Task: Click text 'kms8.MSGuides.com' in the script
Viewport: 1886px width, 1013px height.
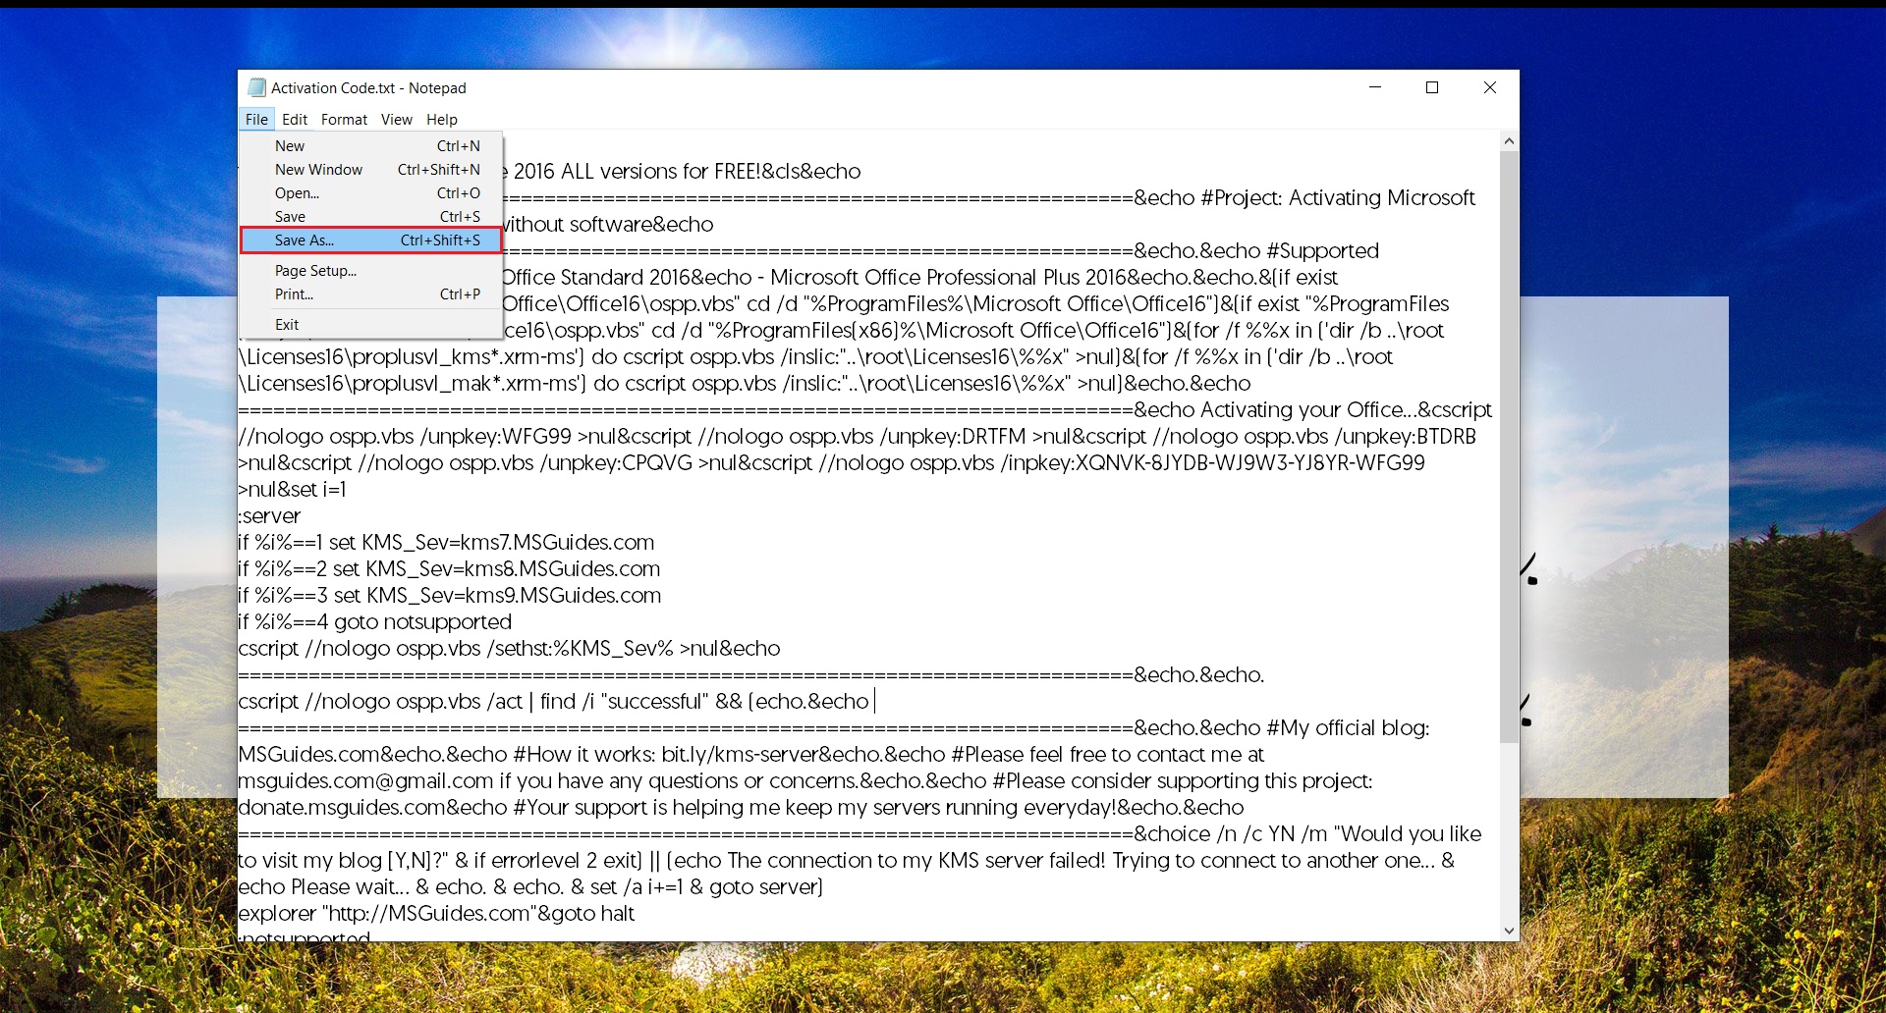Action: 564,568
